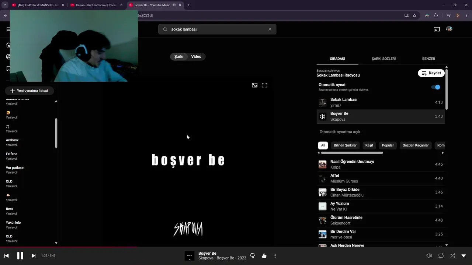The height and width of the screenshot is (265, 472).
Task: Click the playlist sidebar scrollbar
Action: (x=56, y=133)
